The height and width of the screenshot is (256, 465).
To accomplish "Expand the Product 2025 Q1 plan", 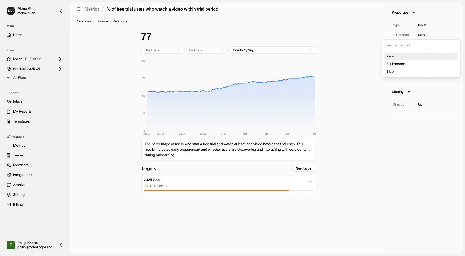I will (60, 69).
